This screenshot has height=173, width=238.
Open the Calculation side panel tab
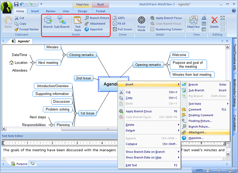coord(235,122)
